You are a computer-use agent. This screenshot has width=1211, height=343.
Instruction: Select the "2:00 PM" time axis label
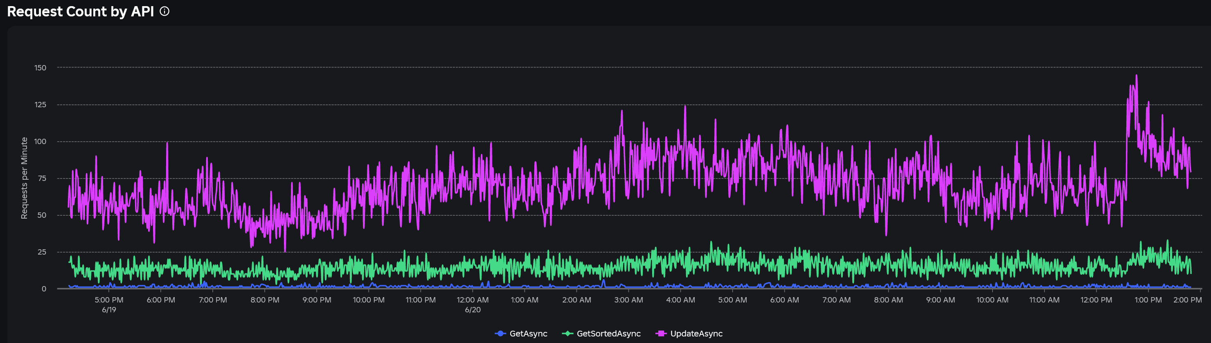pyautogui.click(x=1188, y=300)
